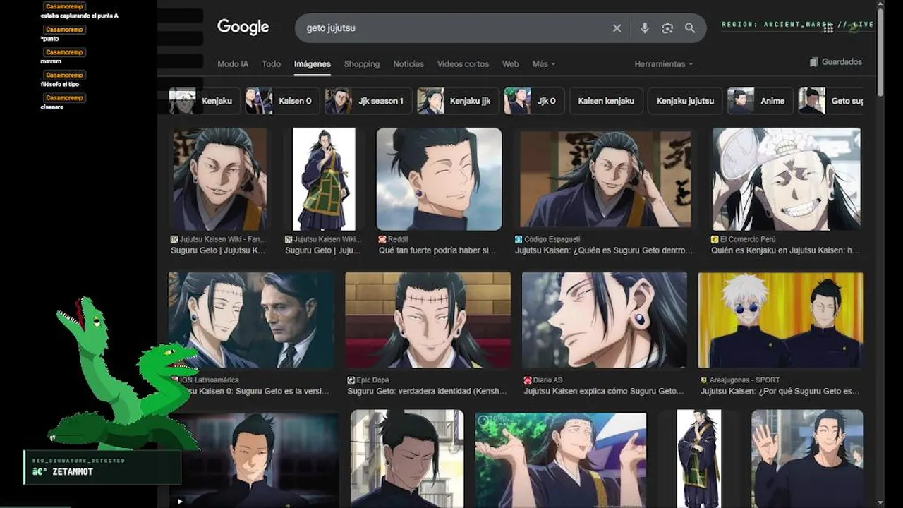Select the Kenjaku suggestion chip
Image resolution: width=903 pixels, height=508 pixels.
pyautogui.click(x=205, y=101)
